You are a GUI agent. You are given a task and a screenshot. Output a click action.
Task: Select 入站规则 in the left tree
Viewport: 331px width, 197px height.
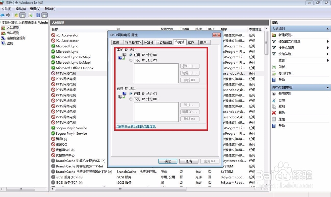pos(13,28)
